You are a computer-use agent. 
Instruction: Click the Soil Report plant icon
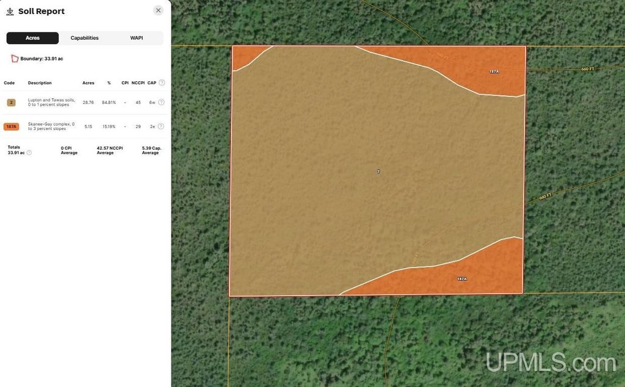(10, 12)
